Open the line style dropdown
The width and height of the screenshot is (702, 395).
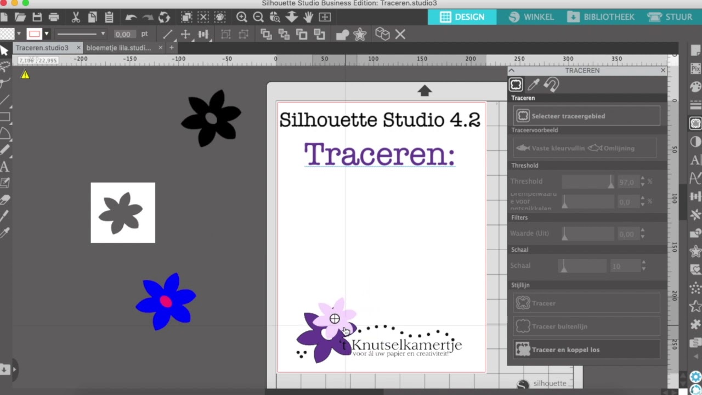coord(81,34)
